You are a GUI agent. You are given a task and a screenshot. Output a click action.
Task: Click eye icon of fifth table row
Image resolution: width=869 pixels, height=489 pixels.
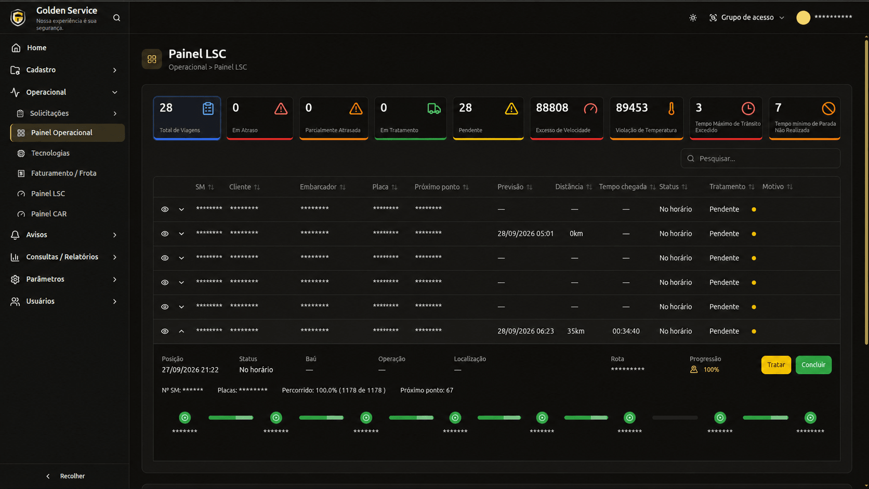tap(165, 307)
